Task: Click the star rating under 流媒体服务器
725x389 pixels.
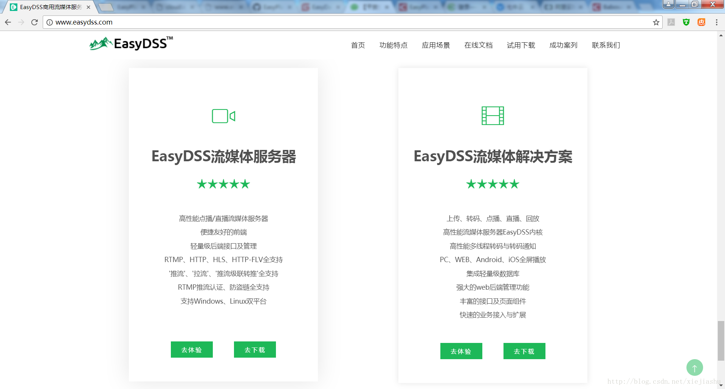Action: coord(223,184)
